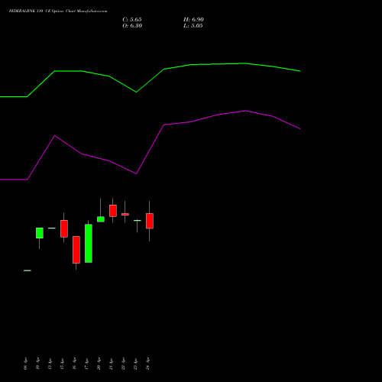Click the red candle at 21 Apr
The height and width of the screenshot is (382, 382).
pos(113,211)
